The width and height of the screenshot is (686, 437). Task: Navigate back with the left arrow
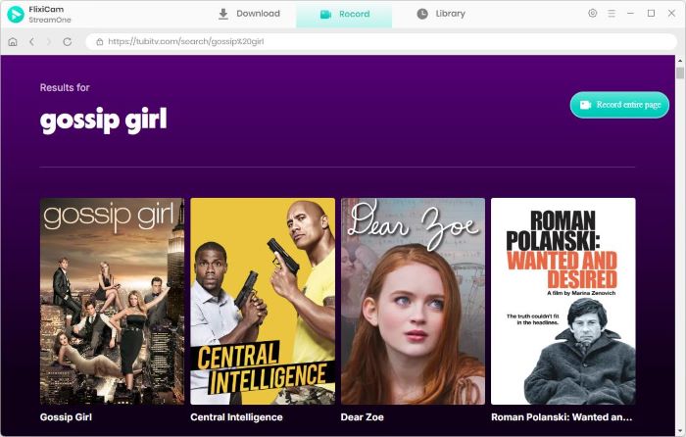point(31,41)
